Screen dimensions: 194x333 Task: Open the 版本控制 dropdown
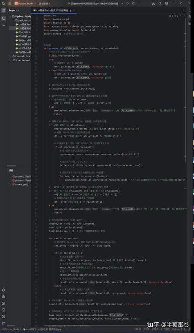pyautogui.click(x=44, y=3)
